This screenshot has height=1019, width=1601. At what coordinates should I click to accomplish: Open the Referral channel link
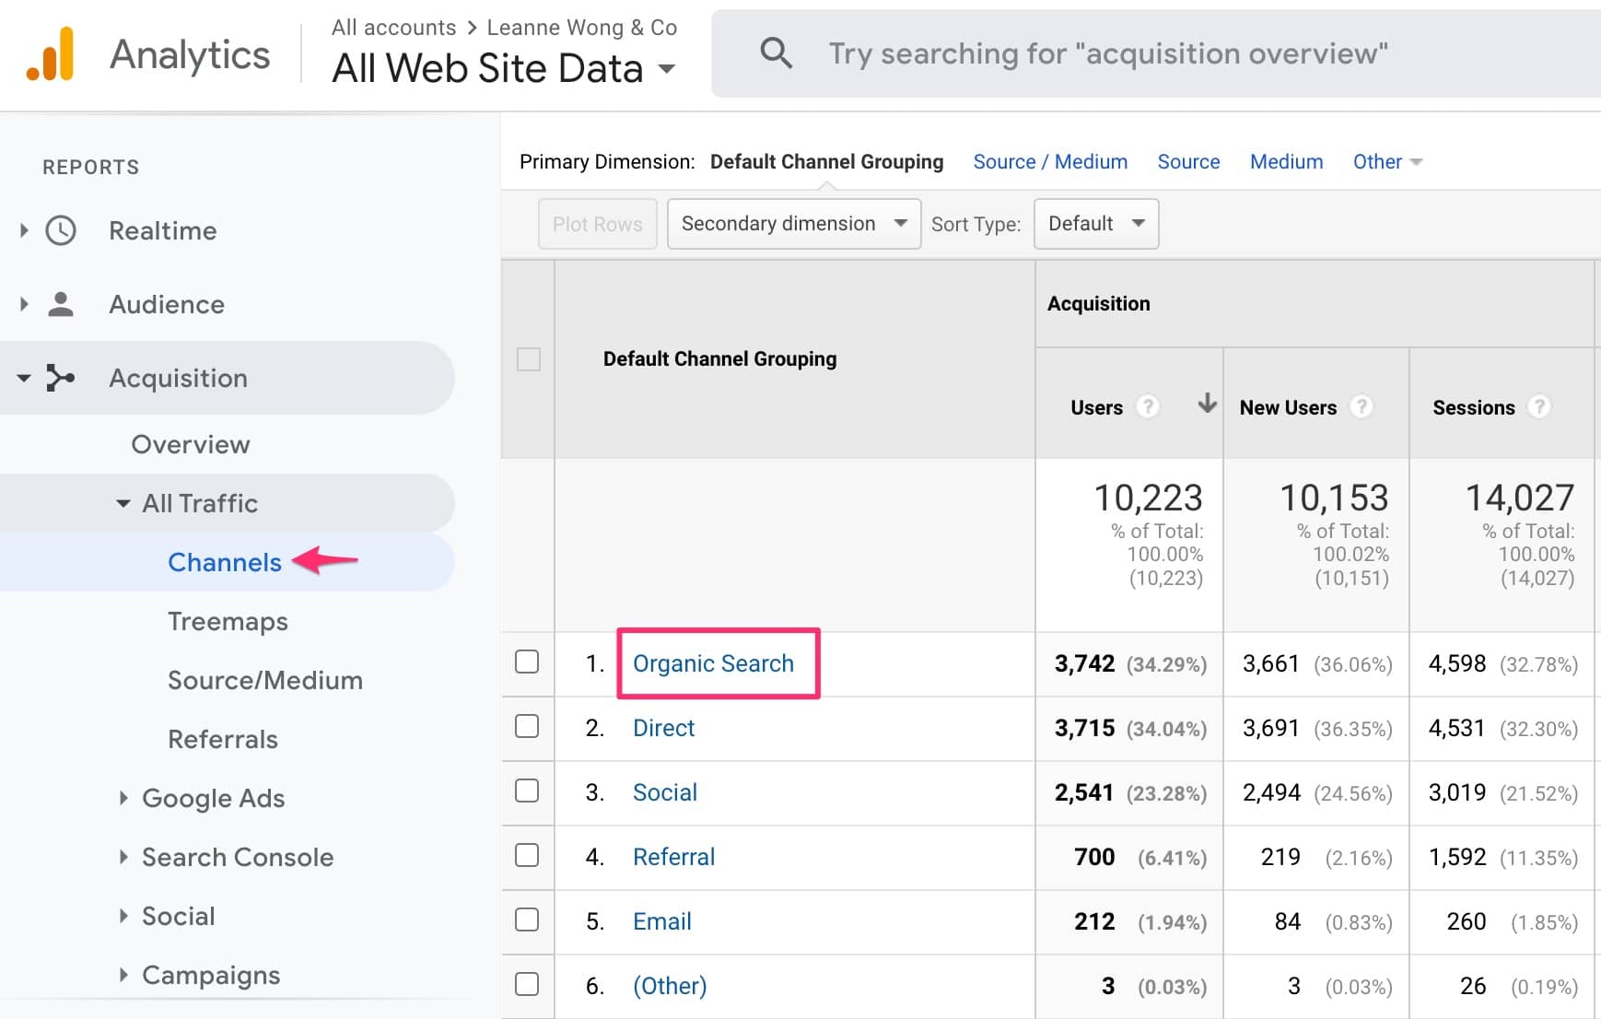pyautogui.click(x=673, y=857)
